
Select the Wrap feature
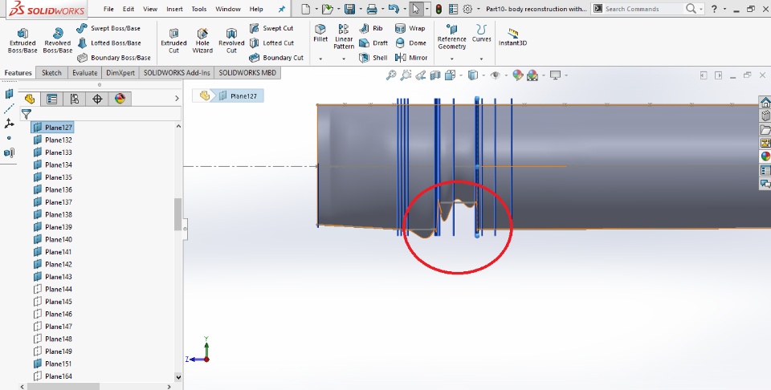point(410,28)
